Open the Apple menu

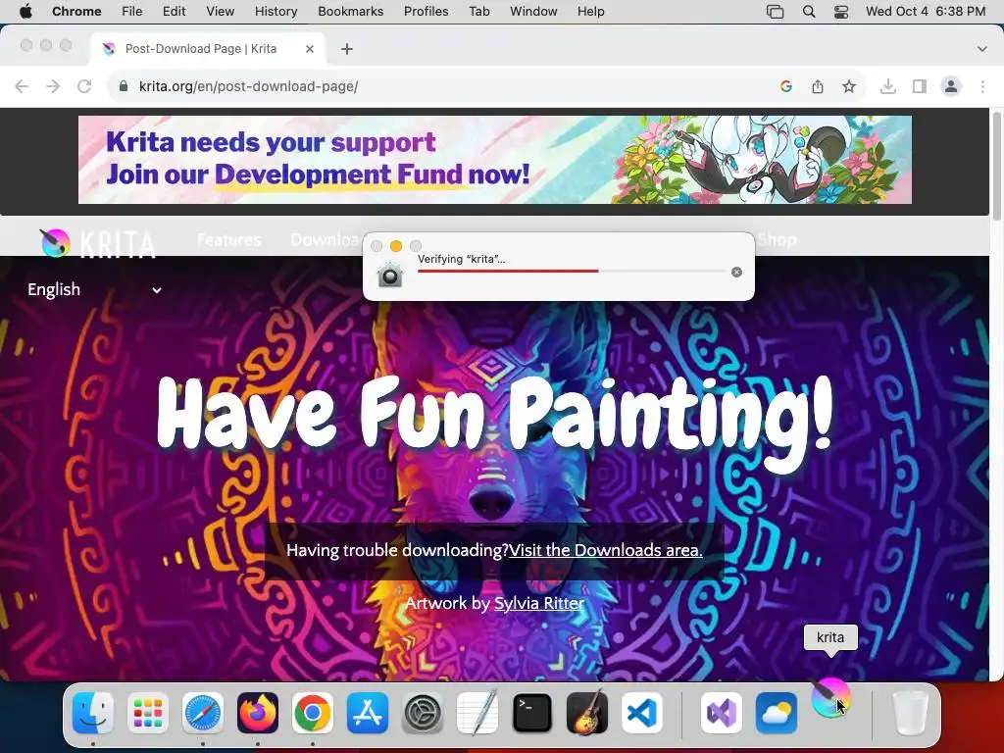point(25,12)
